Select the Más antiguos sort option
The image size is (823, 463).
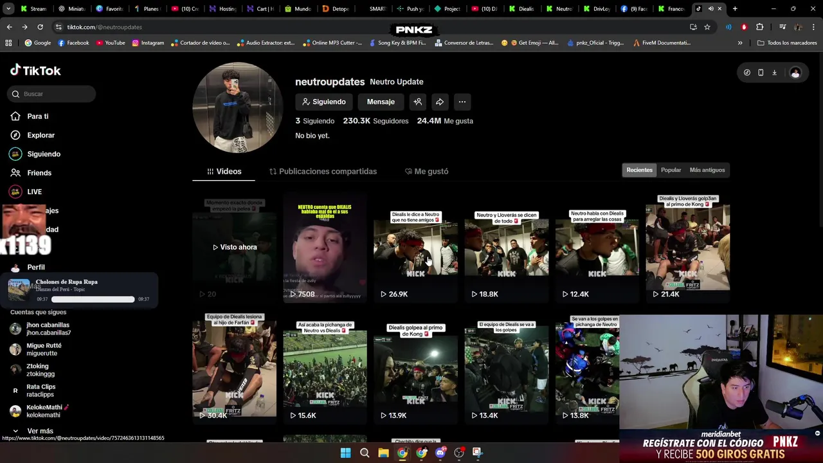[x=707, y=170]
